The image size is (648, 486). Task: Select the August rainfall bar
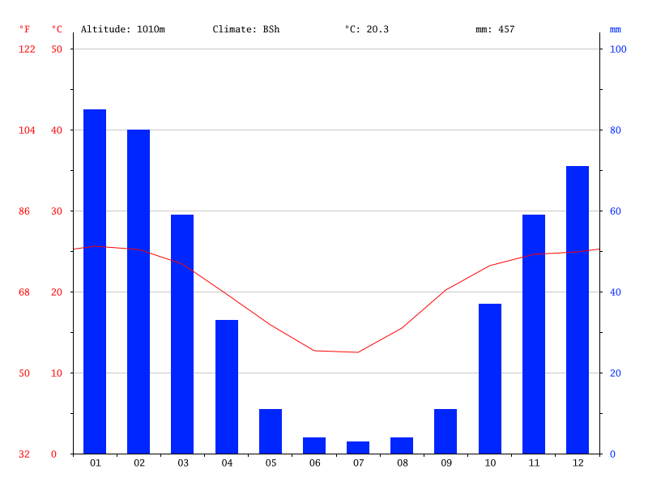tap(403, 446)
